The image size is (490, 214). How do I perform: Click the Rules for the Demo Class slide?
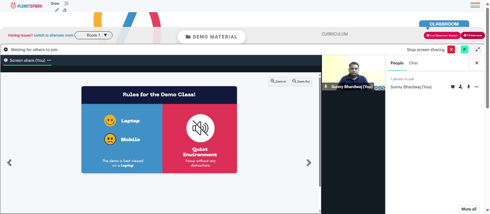coord(159,129)
